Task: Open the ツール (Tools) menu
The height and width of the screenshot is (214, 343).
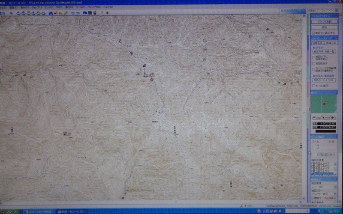Action: tap(81, 7)
